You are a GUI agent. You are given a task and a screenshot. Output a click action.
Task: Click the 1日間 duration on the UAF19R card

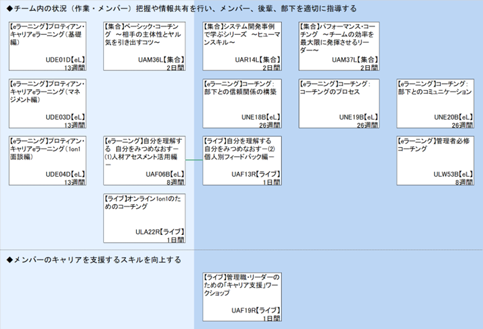pos(272,318)
